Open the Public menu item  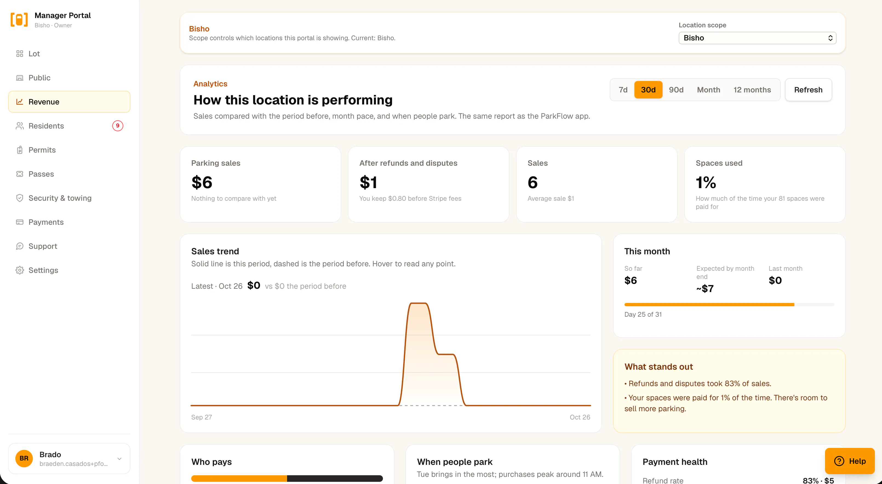tap(69, 78)
